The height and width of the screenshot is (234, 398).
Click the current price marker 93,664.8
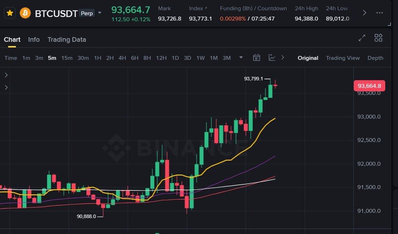[x=369, y=86]
